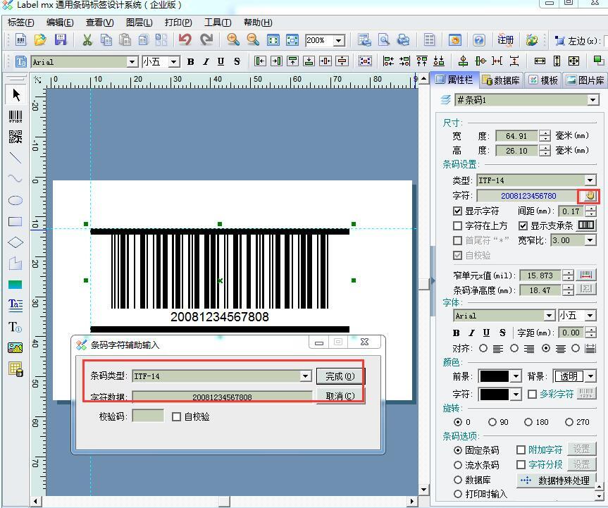This screenshot has height=508, width=608.
Task: Apply italic in the top font toolbar
Action: (206, 61)
